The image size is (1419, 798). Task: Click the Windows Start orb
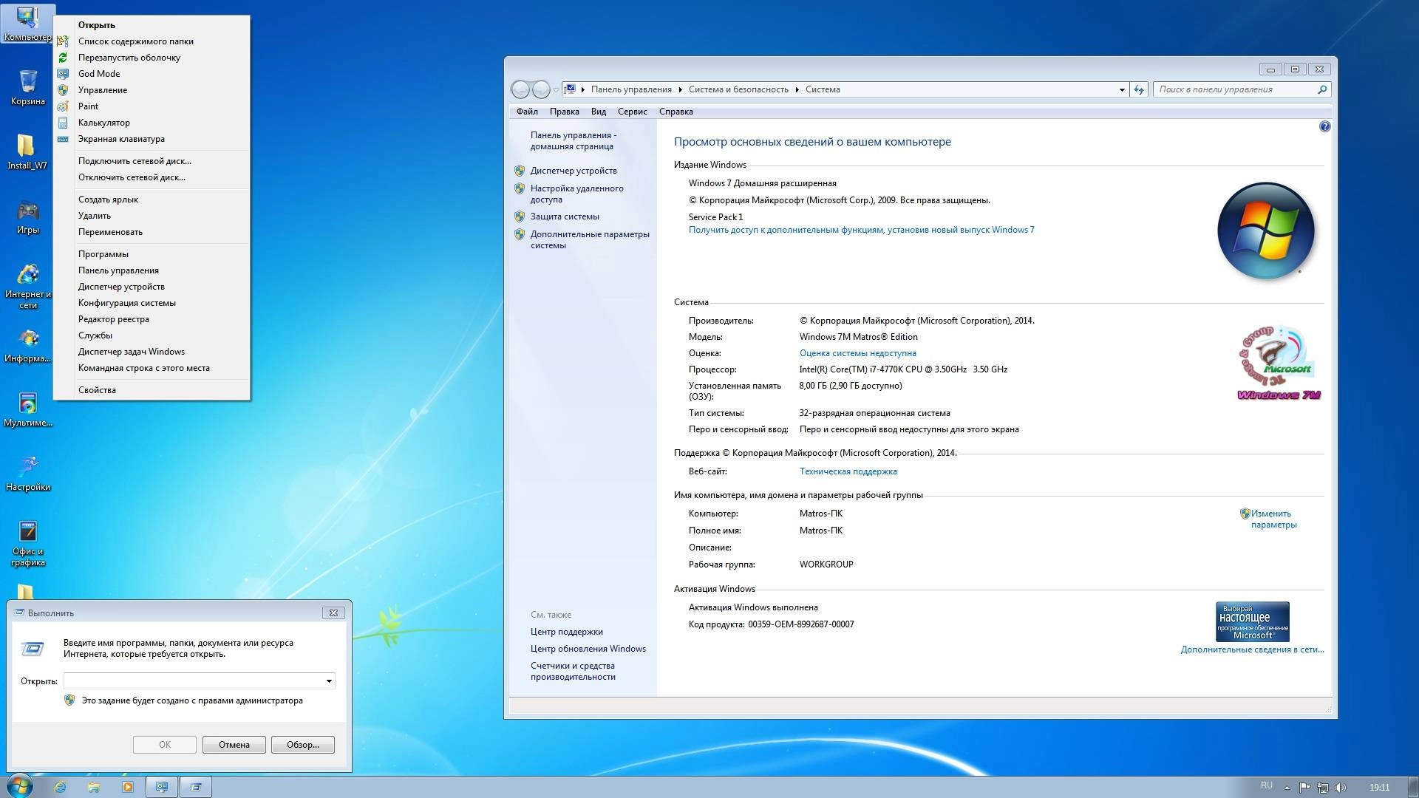point(20,786)
